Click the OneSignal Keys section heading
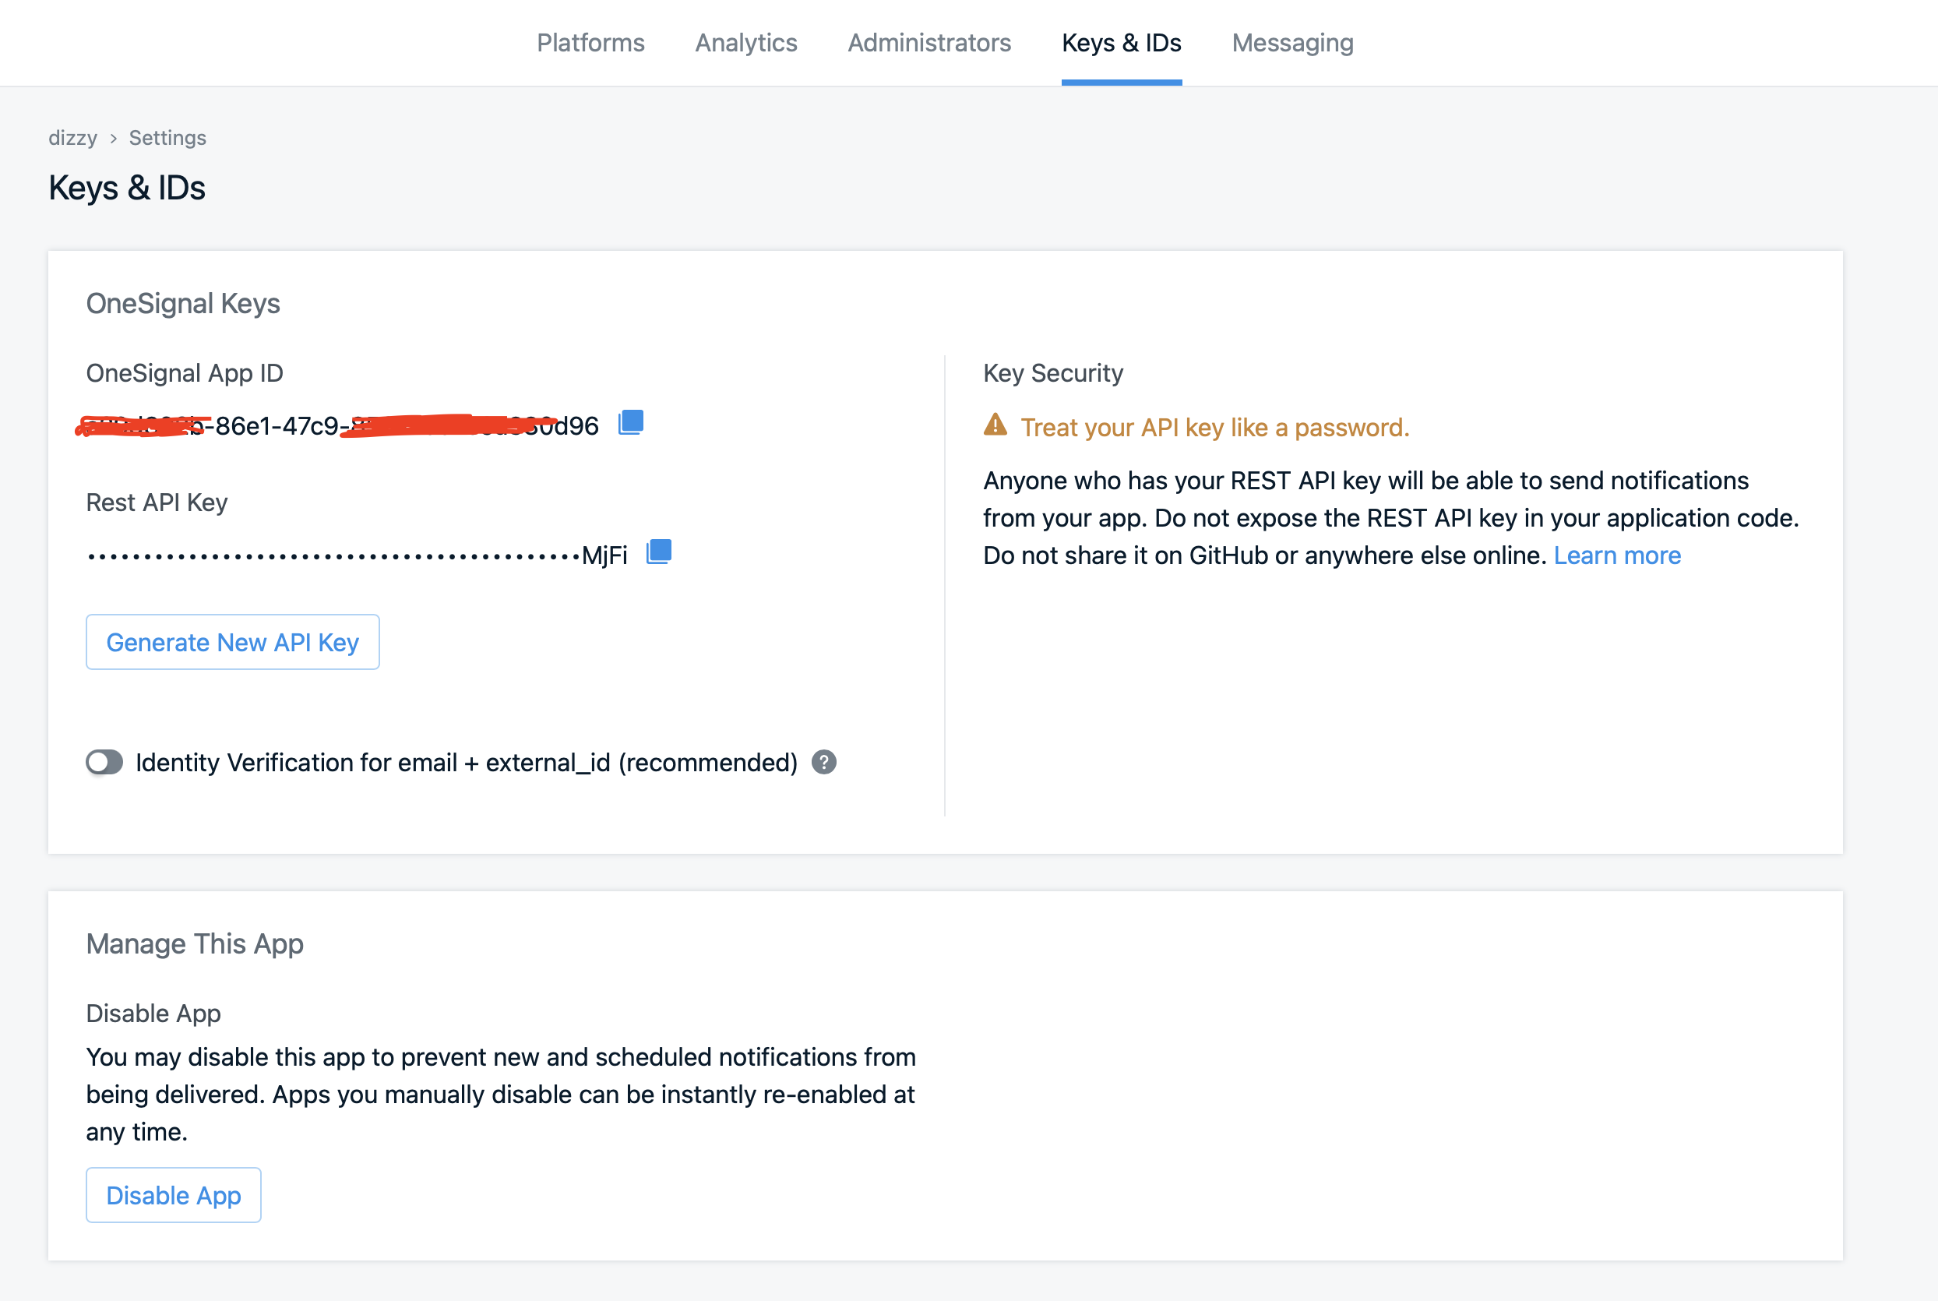 pyautogui.click(x=182, y=304)
